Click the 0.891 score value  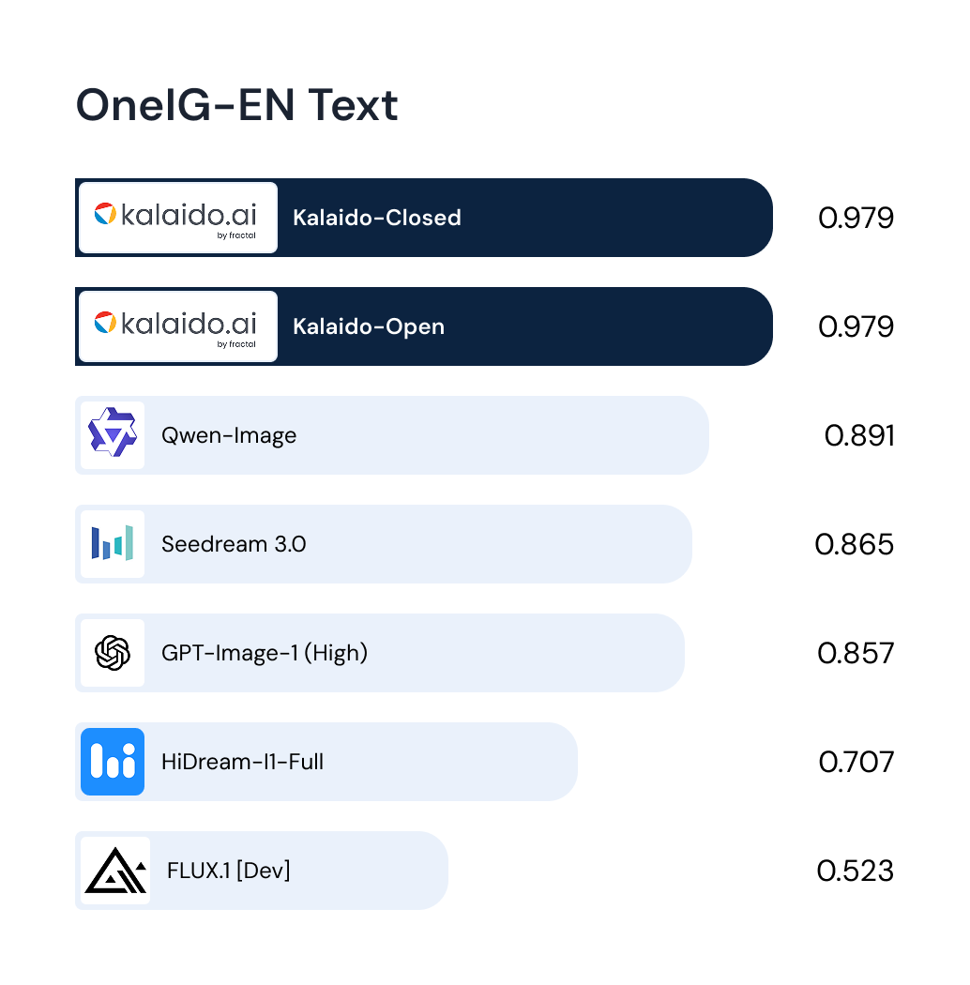click(x=858, y=435)
